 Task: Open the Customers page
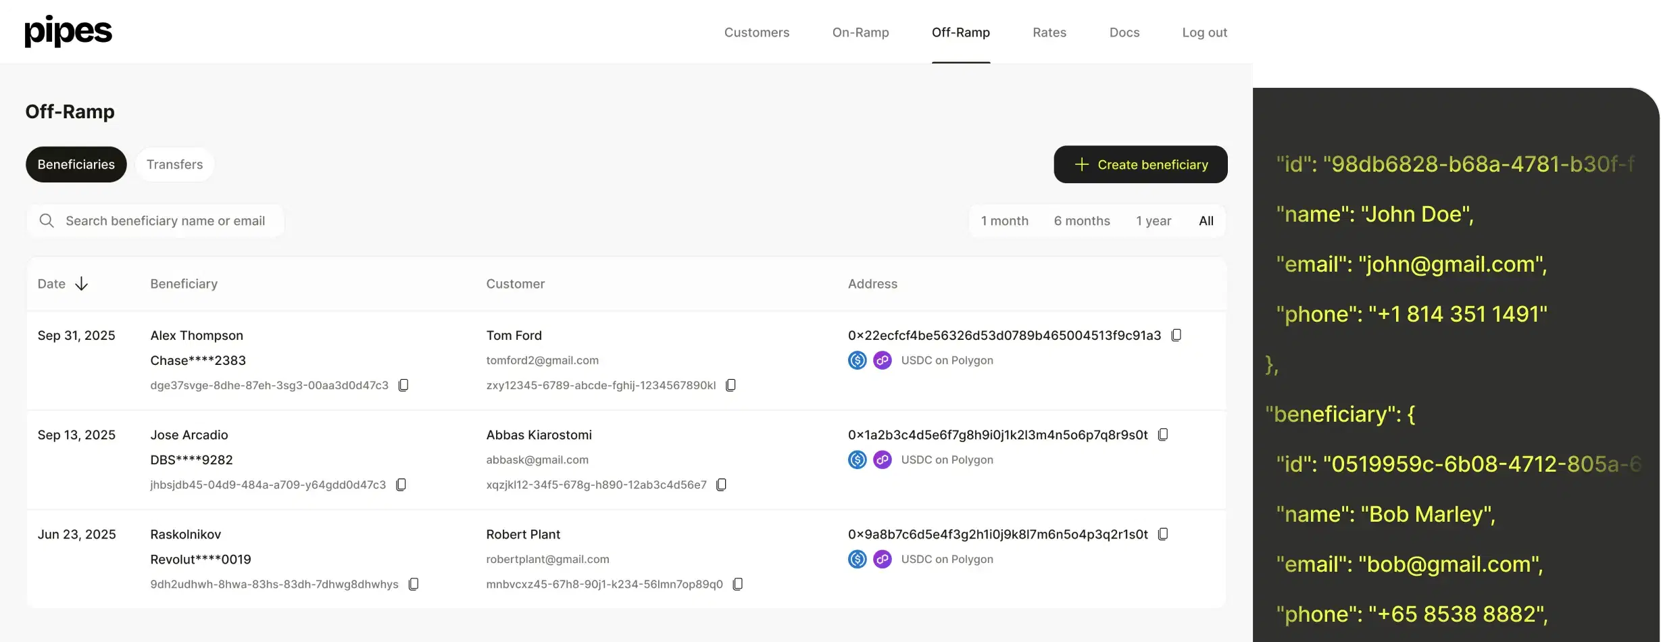pyautogui.click(x=756, y=32)
